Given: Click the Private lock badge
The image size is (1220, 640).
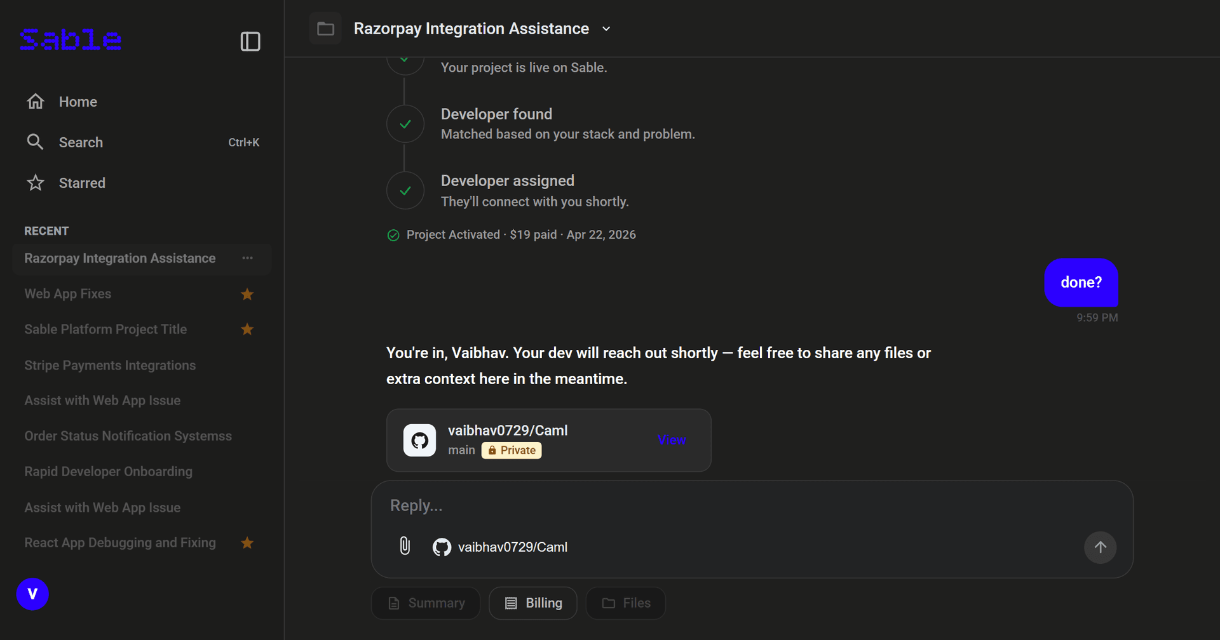Looking at the screenshot, I should tap(512, 450).
